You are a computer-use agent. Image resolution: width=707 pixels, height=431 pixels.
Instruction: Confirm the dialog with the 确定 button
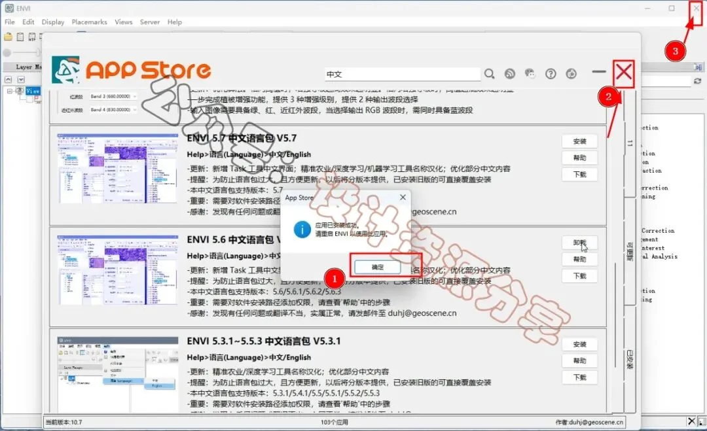coord(378,267)
